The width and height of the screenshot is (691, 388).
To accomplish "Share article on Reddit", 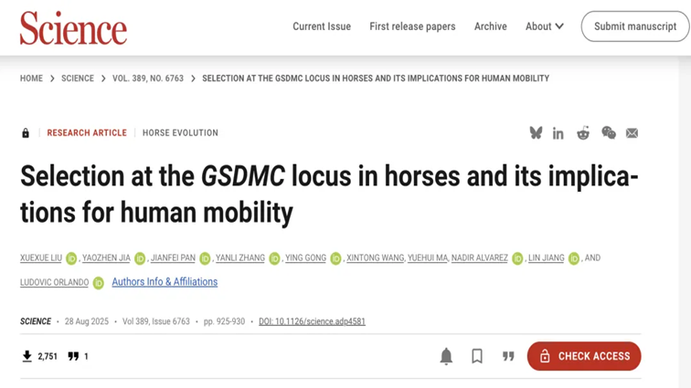I will coord(582,133).
